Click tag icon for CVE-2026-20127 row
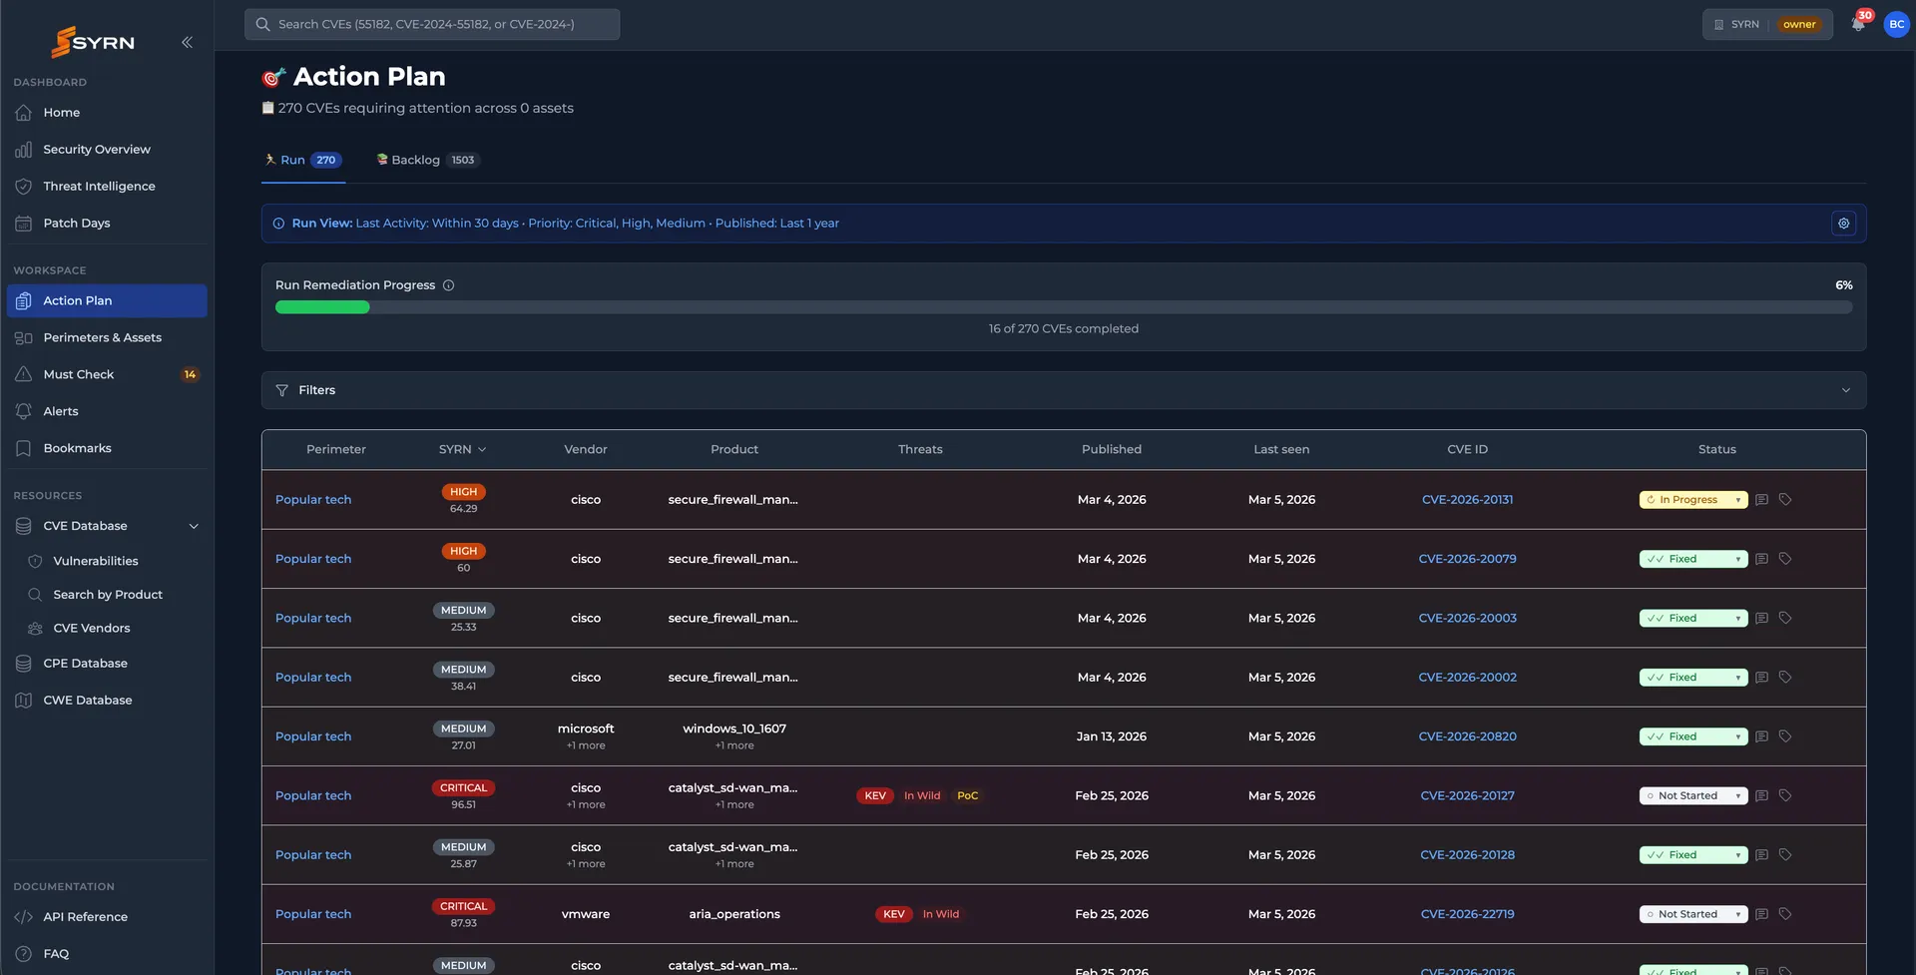This screenshot has width=1916, height=975. [x=1785, y=796]
